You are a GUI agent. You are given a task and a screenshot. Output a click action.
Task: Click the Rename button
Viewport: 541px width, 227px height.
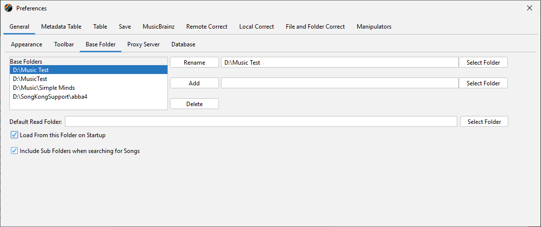pos(194,63)
